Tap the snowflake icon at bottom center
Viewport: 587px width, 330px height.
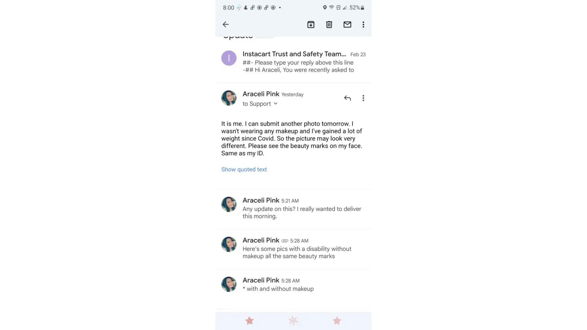pyautogui.click(x=293, y=320)
